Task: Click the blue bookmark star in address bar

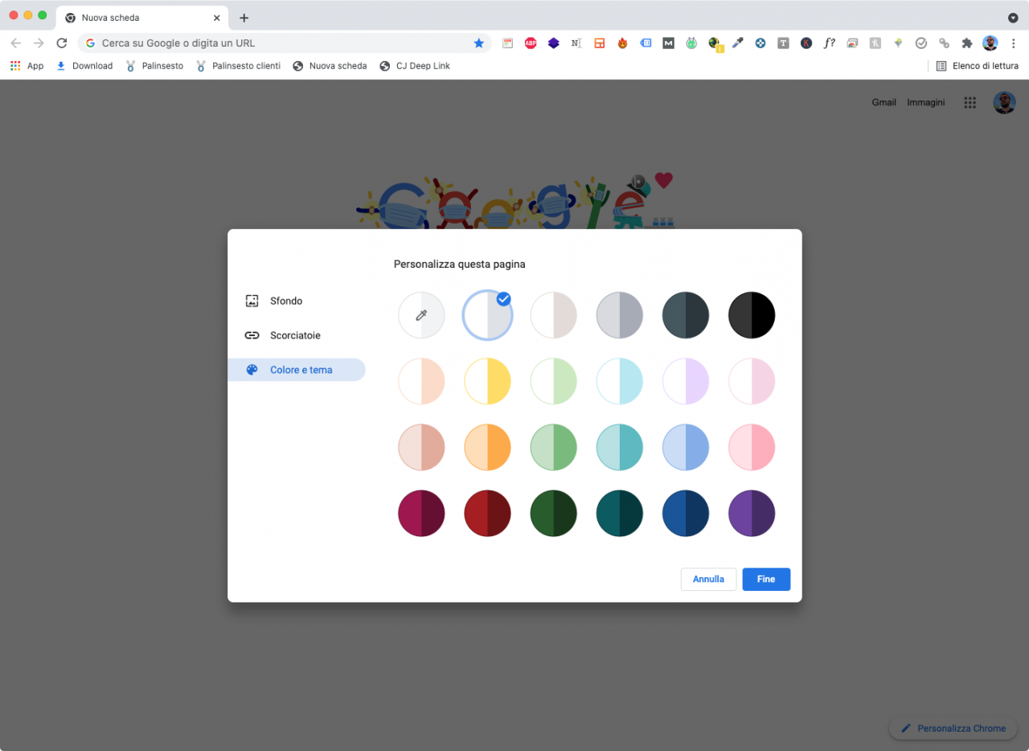Action: click(x=479, y=43)
